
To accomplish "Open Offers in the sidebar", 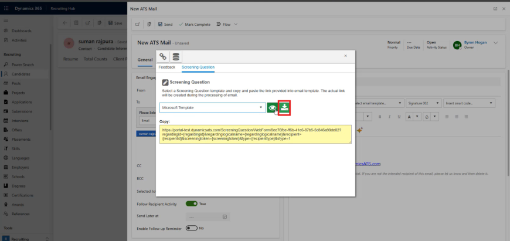I will (x=17, y=130).
